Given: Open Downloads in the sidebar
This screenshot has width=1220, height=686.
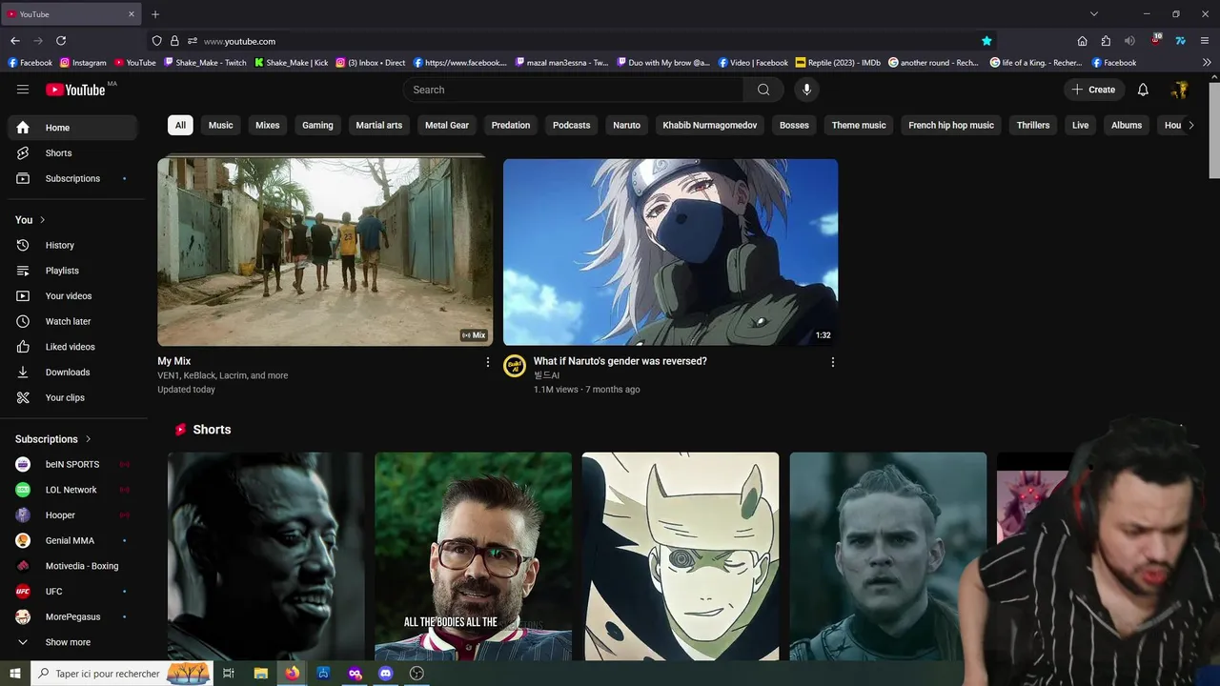Looking at the screenshot, I should tap(74, 373).
